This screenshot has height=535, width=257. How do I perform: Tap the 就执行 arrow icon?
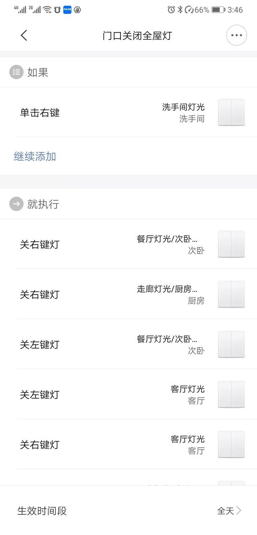(16, 204)
